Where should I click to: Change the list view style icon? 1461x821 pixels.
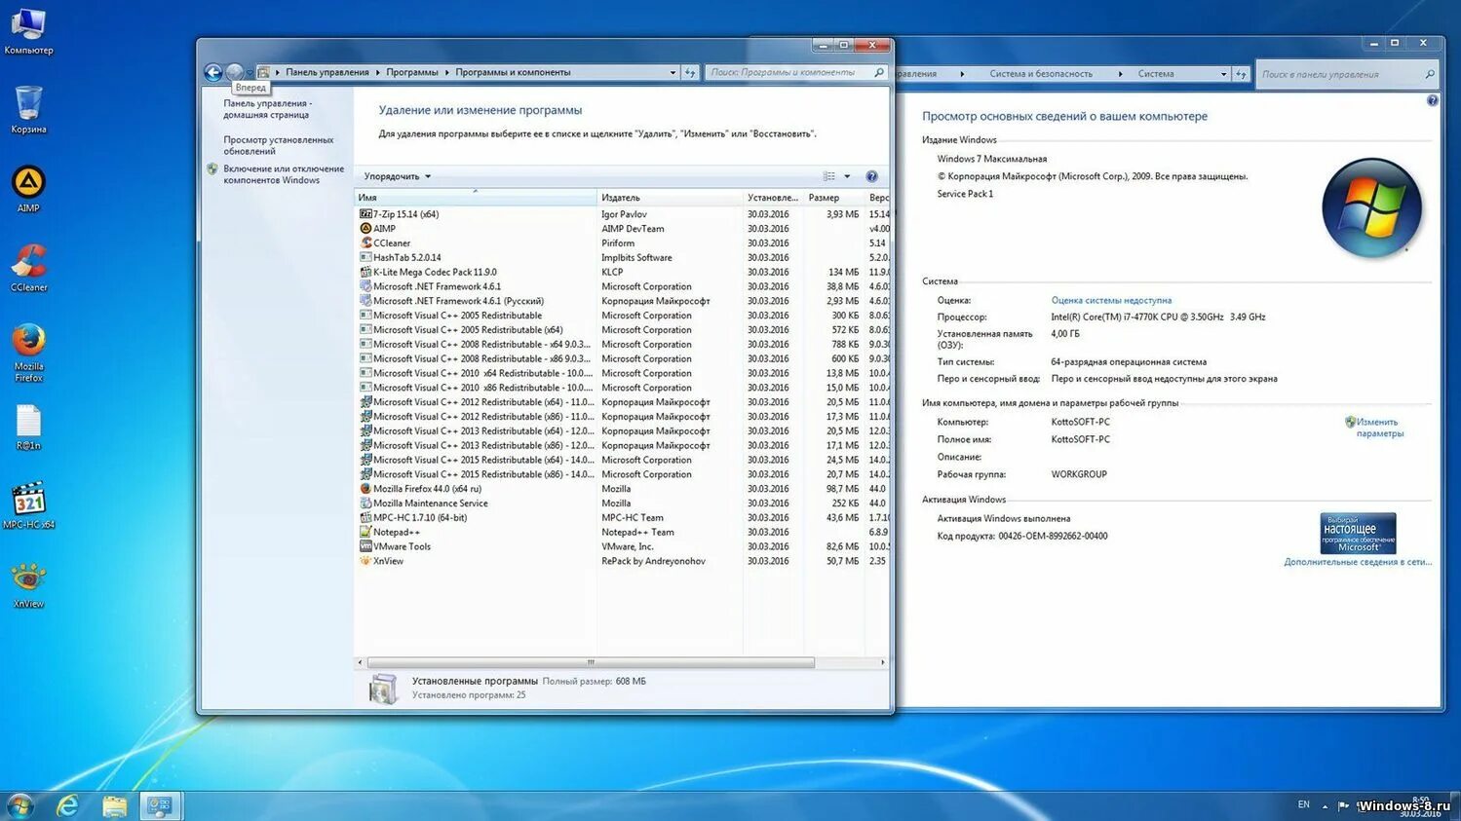click(829, 176)
